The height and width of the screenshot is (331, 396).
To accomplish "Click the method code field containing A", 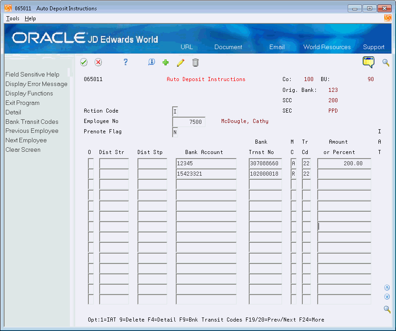I will (x=293, y=163).
